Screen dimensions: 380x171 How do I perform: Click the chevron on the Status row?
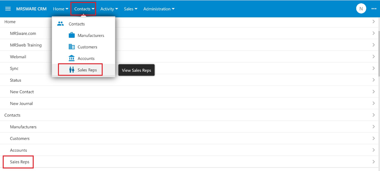tap(373, 80)
